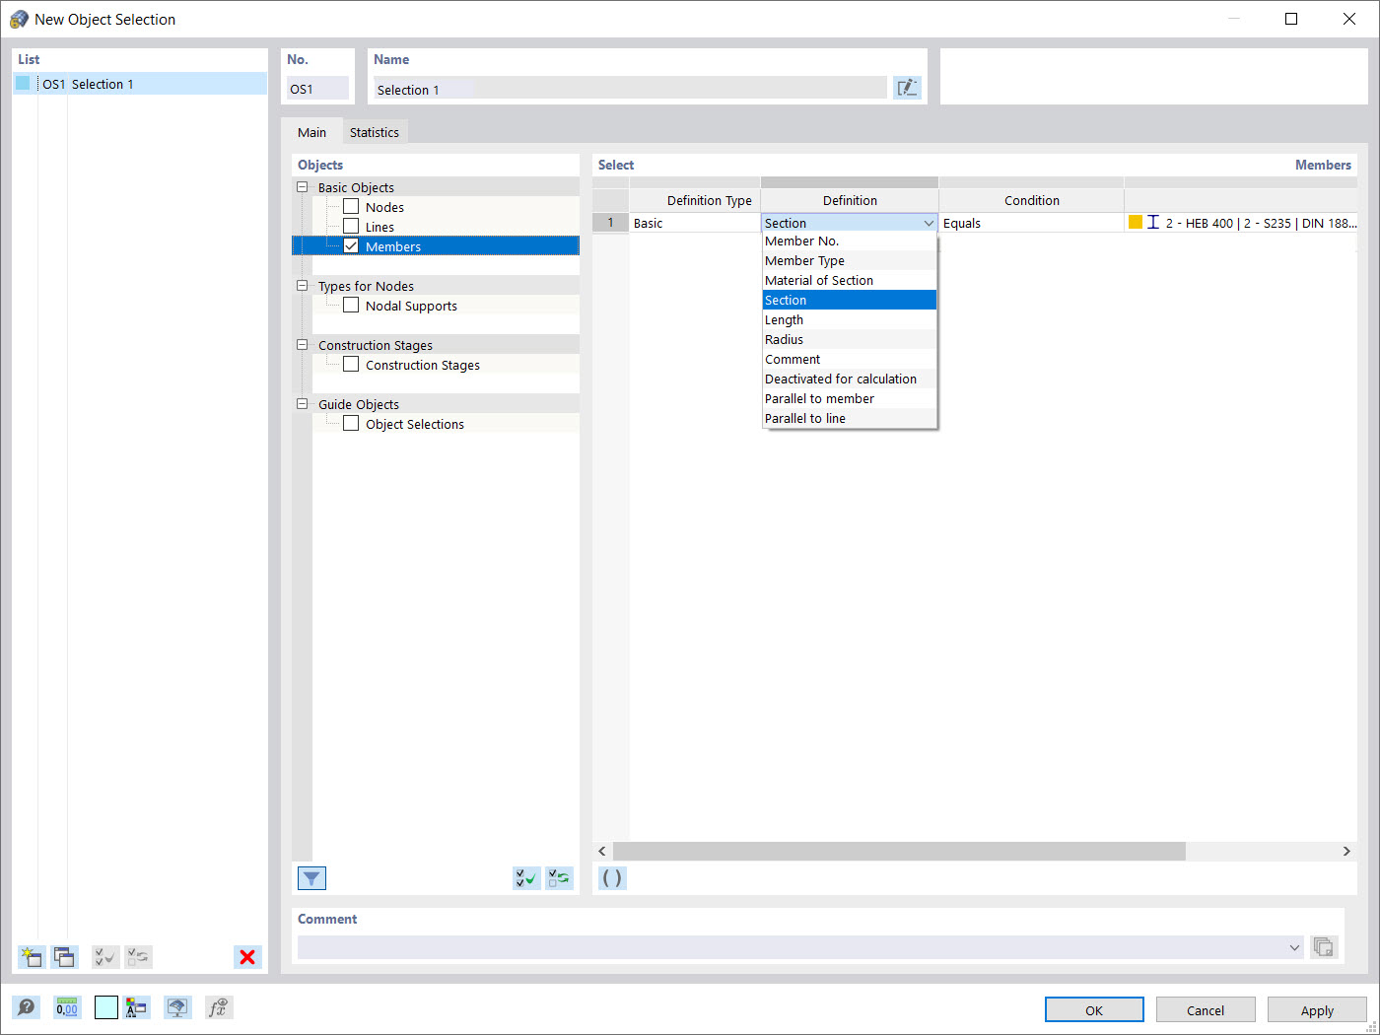This screenshot has width=1380, height=1035.
Task: Click the edit name pencil icon next to Name
Action: (907, 87)
